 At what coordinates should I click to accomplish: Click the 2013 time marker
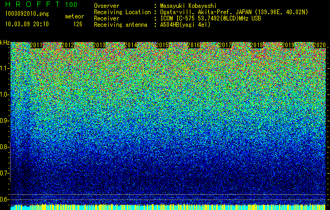[x=99, y=45]
